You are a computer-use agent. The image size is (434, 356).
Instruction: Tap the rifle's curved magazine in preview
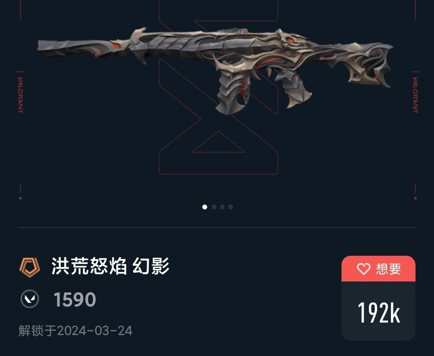pos(232,93)
